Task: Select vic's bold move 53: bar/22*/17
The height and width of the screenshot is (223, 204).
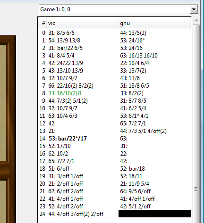Action: (68, 139)
